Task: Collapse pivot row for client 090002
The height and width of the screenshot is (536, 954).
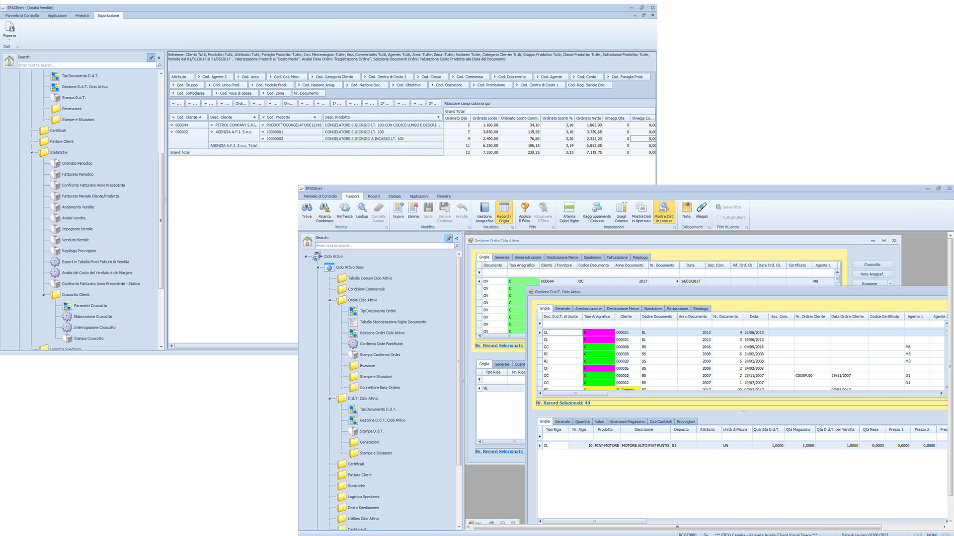Action: 172,132
